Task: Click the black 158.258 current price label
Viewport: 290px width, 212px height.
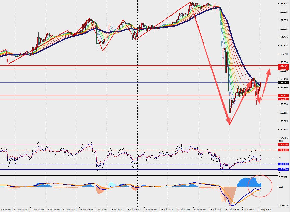Action: coord(283,83)
